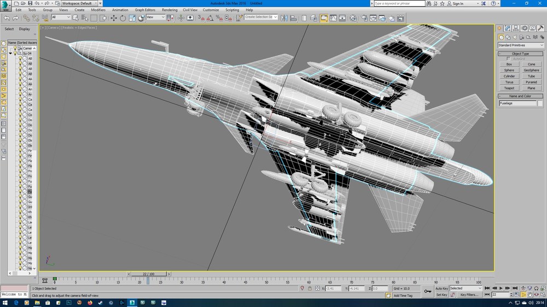Toggle Window/Crossing selection mode icon
Screen dimensions: 547x307
point(103,18)
